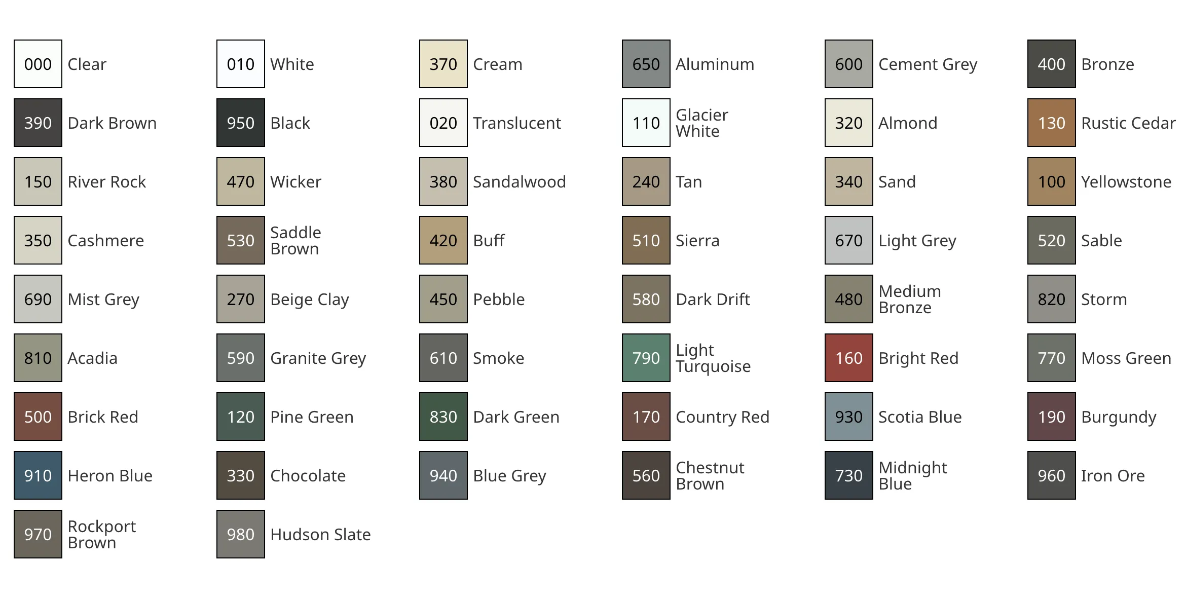This screenshot has width=1185, height=600.
Task: Select the 650 Aluminum swatch
Action: [x=646, y=64]
